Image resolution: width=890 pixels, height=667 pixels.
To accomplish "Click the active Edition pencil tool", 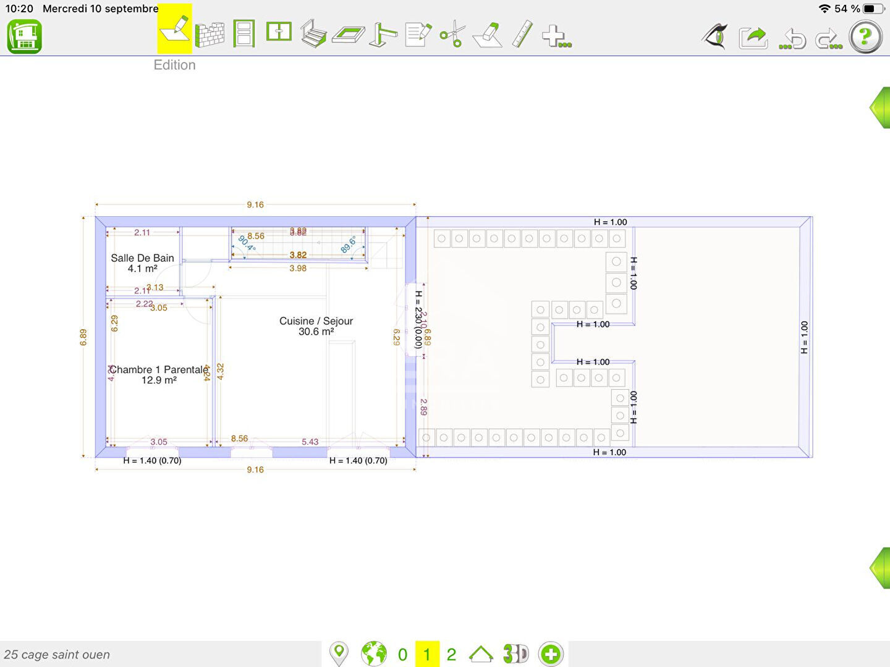I will [175, 30].
